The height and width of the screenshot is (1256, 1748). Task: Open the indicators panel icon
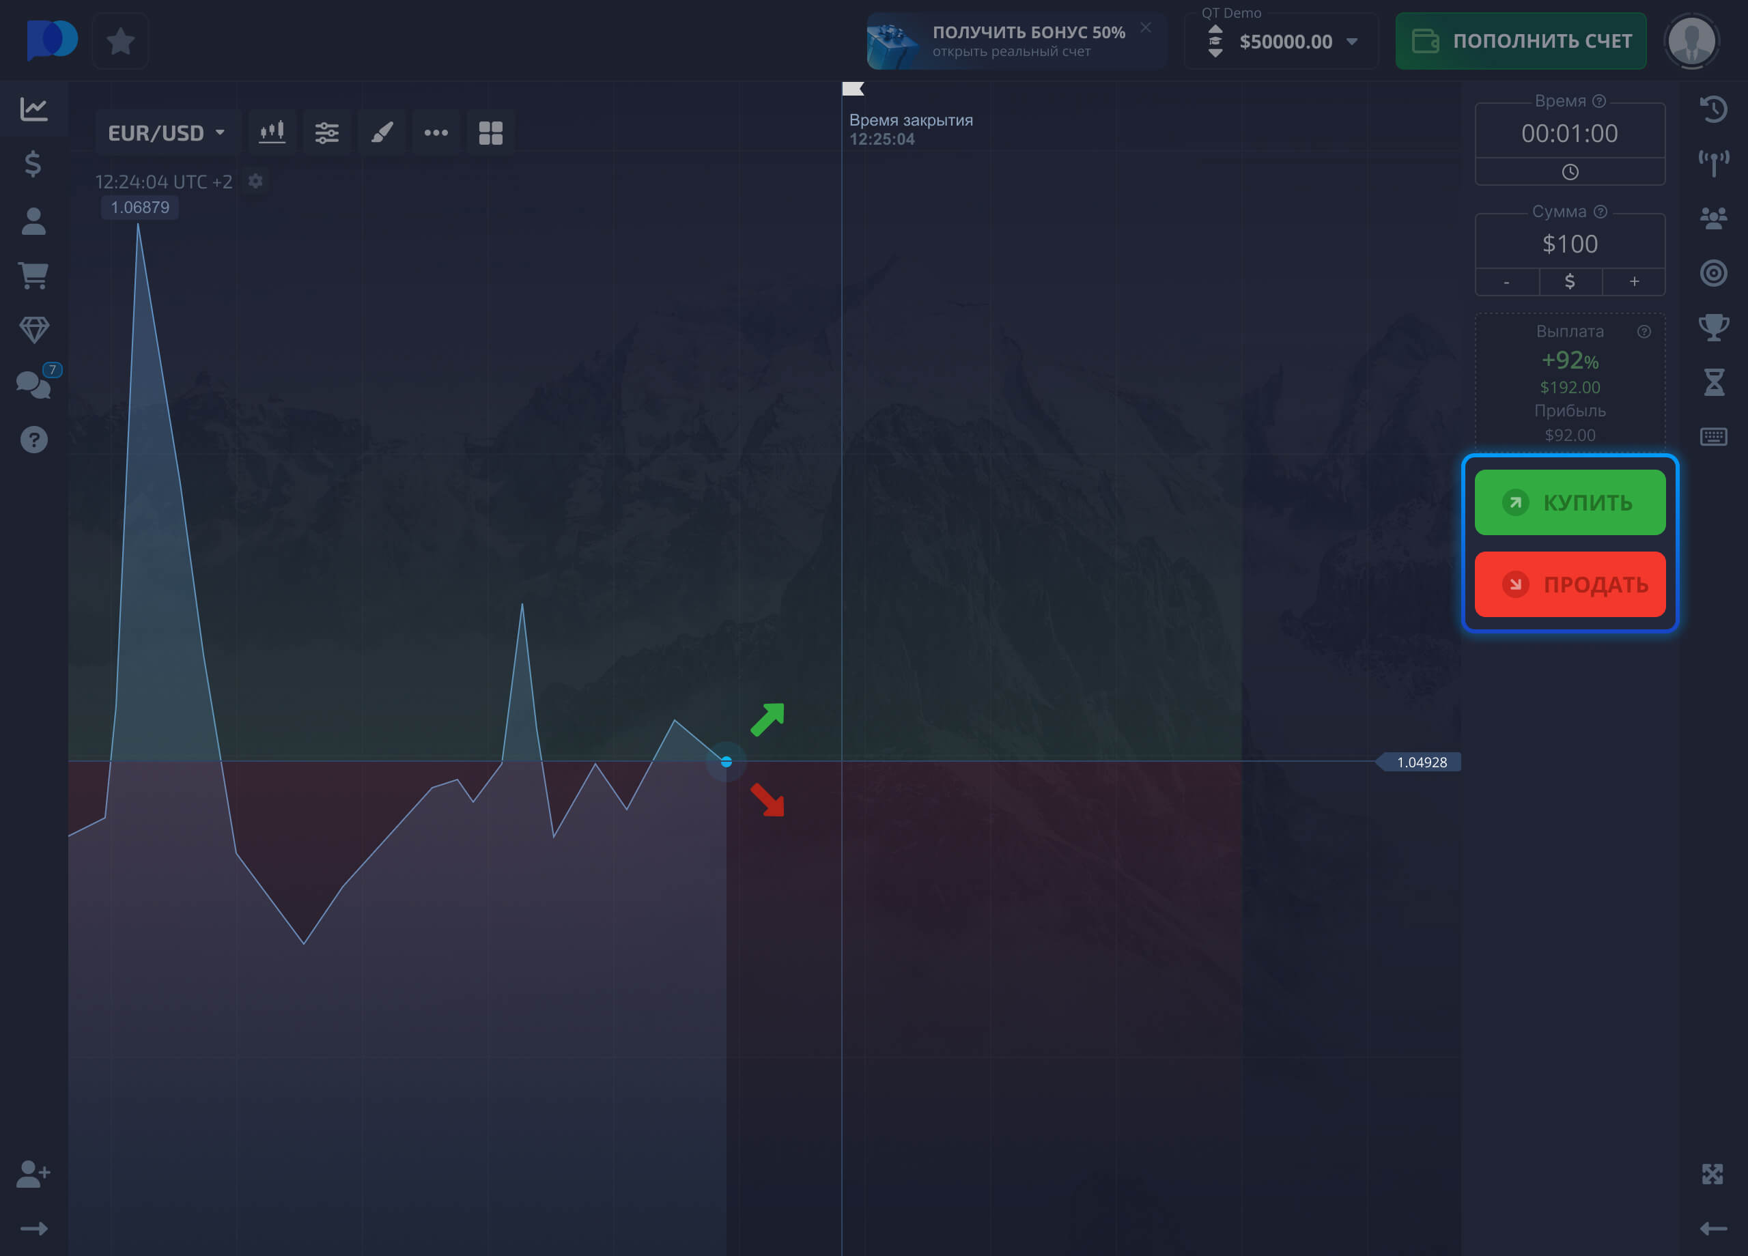(x=327, y=132)
